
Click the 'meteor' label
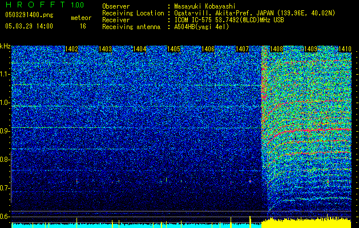(x=81, y=18)
